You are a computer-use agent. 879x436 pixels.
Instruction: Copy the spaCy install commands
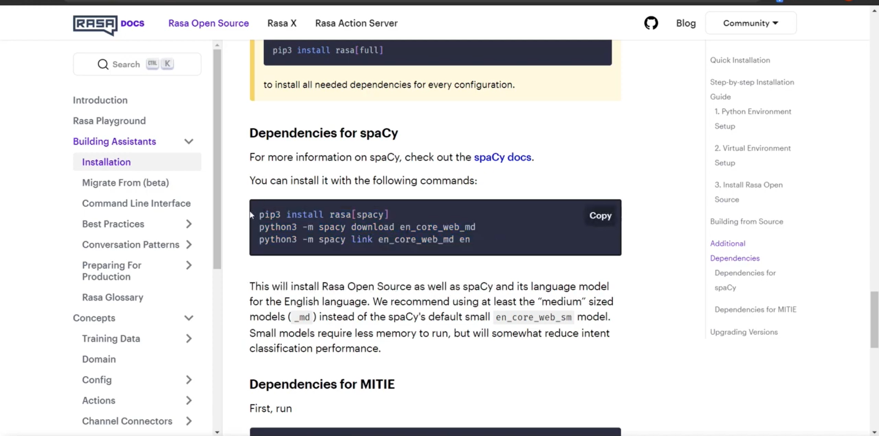(600, 215)
